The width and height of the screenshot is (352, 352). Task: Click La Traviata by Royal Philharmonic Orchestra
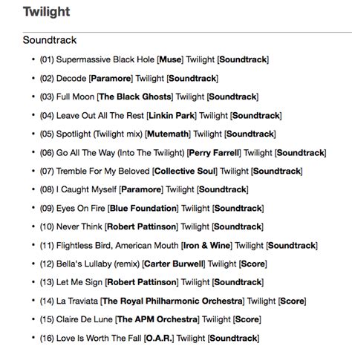[173, 301]
